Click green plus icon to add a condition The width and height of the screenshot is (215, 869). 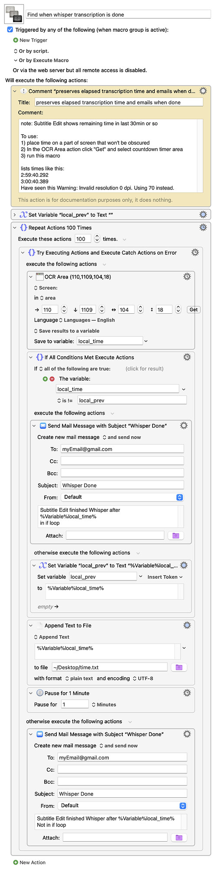coord(45,379)
